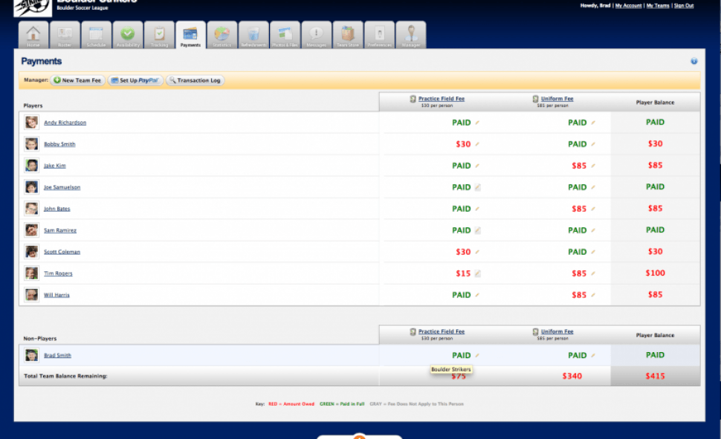Open the Home tab icon
Image resolution: width=721 pixels, height=439 pixels.
coord(33,33)
